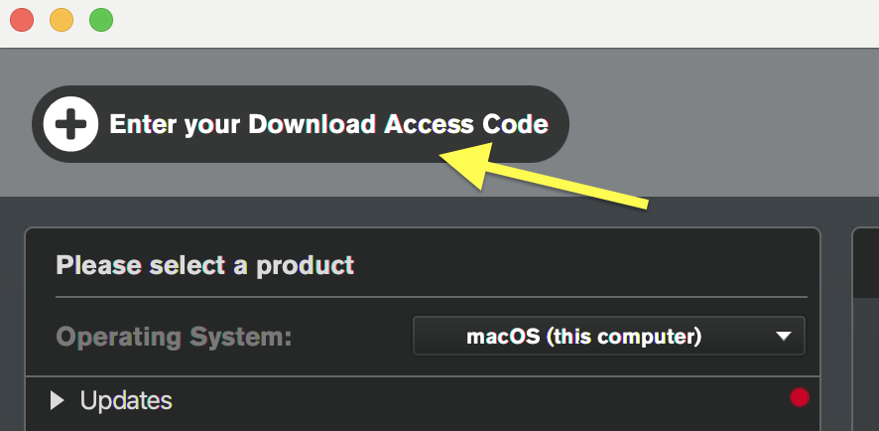Select the Updates tree item label

coord(126,401)
